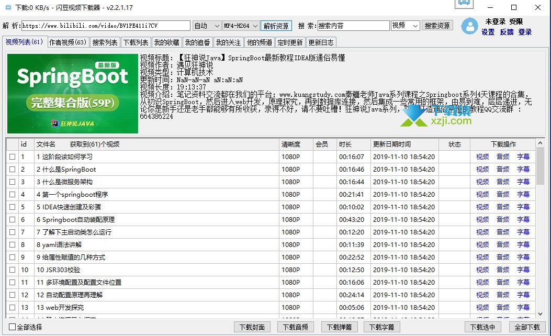
Task: Click 下载音频 button
Action: pos(296,327)
